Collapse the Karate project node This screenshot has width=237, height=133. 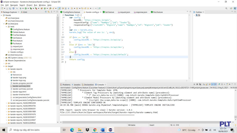click(x=1, y=15)
